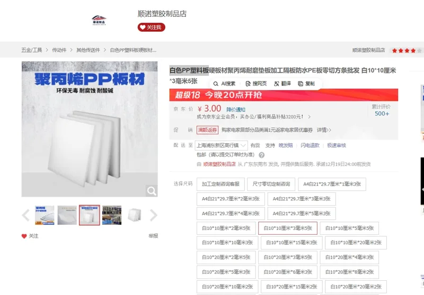424x295 pixels.
Task: Click 复制 in the selection popup
Action: coord(306,84)
